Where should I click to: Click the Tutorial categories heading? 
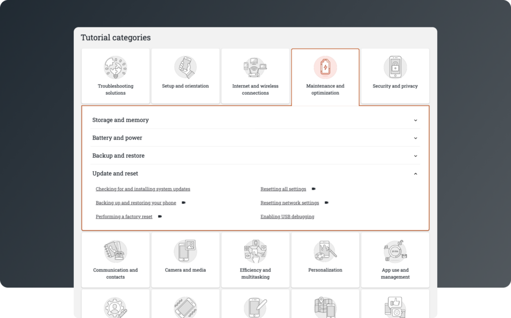(x=116, y=37)
